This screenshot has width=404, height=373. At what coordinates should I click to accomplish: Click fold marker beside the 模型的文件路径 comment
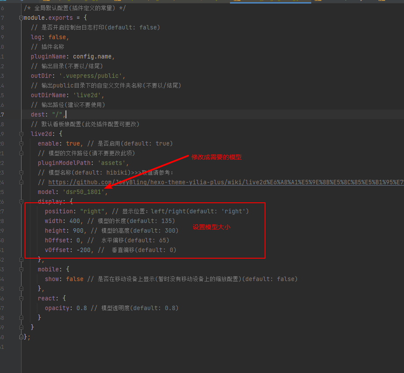pyautogui.click(x=21, y=154)
